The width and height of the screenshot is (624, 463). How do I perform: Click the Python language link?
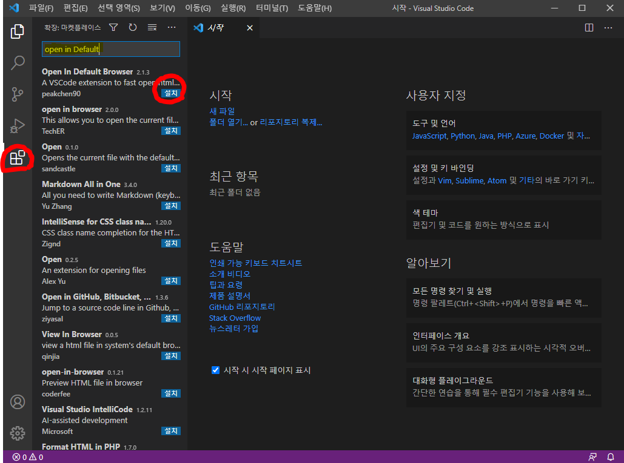463,136
